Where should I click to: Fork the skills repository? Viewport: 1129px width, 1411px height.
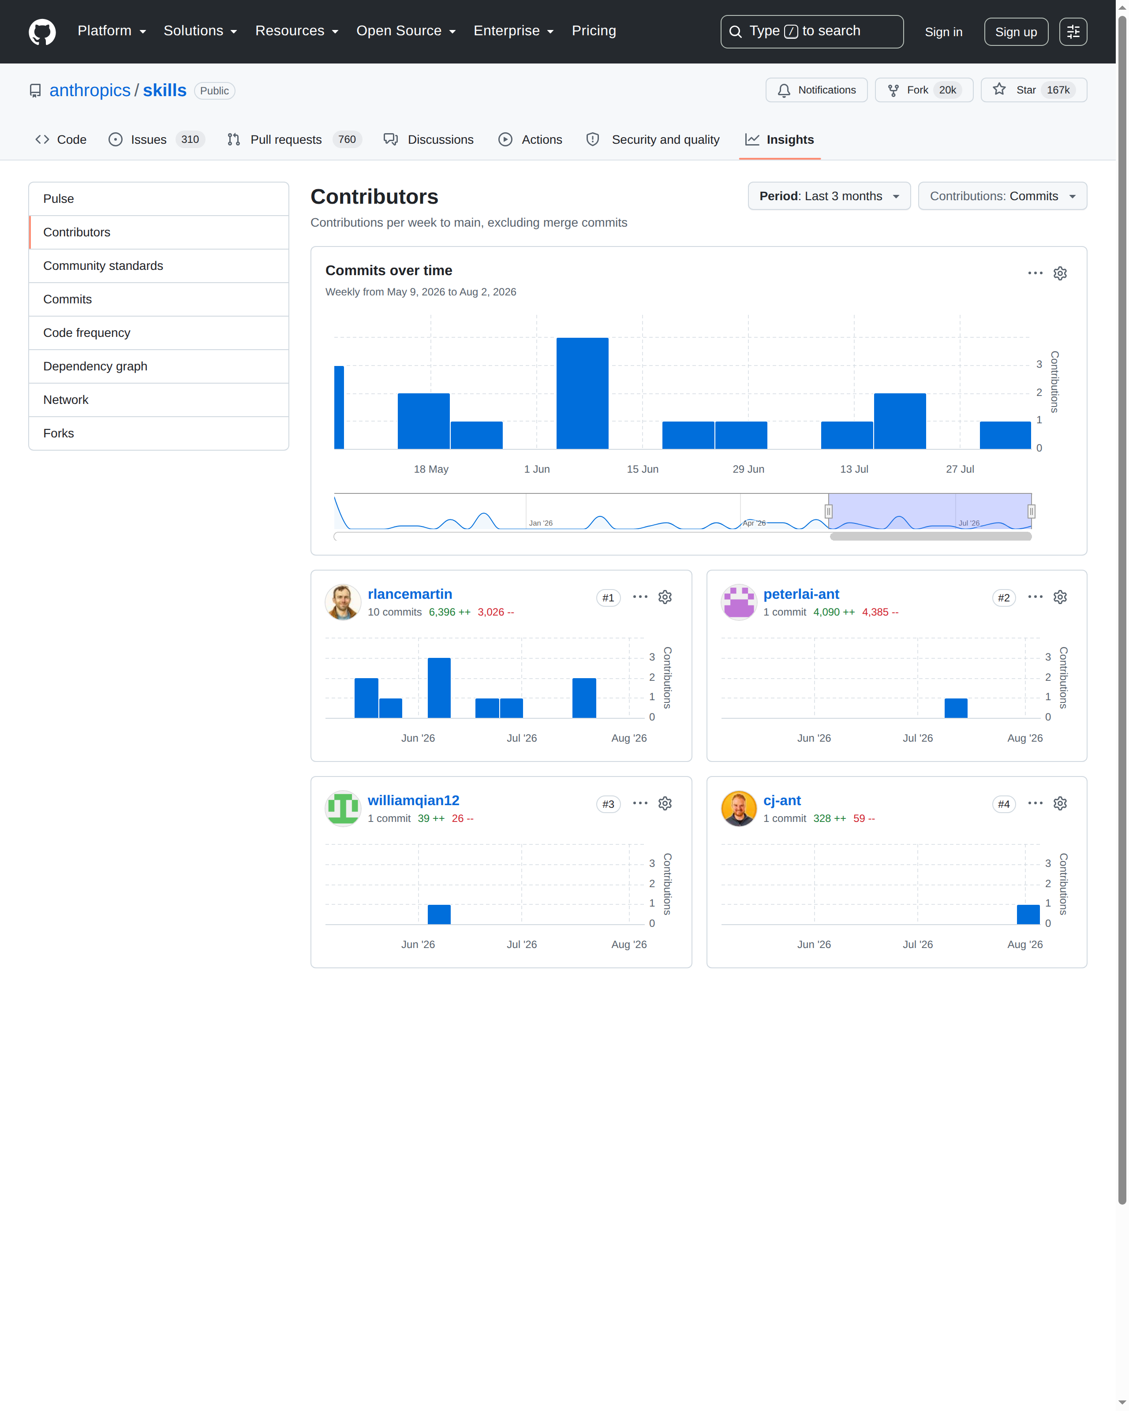click(923, 90)
